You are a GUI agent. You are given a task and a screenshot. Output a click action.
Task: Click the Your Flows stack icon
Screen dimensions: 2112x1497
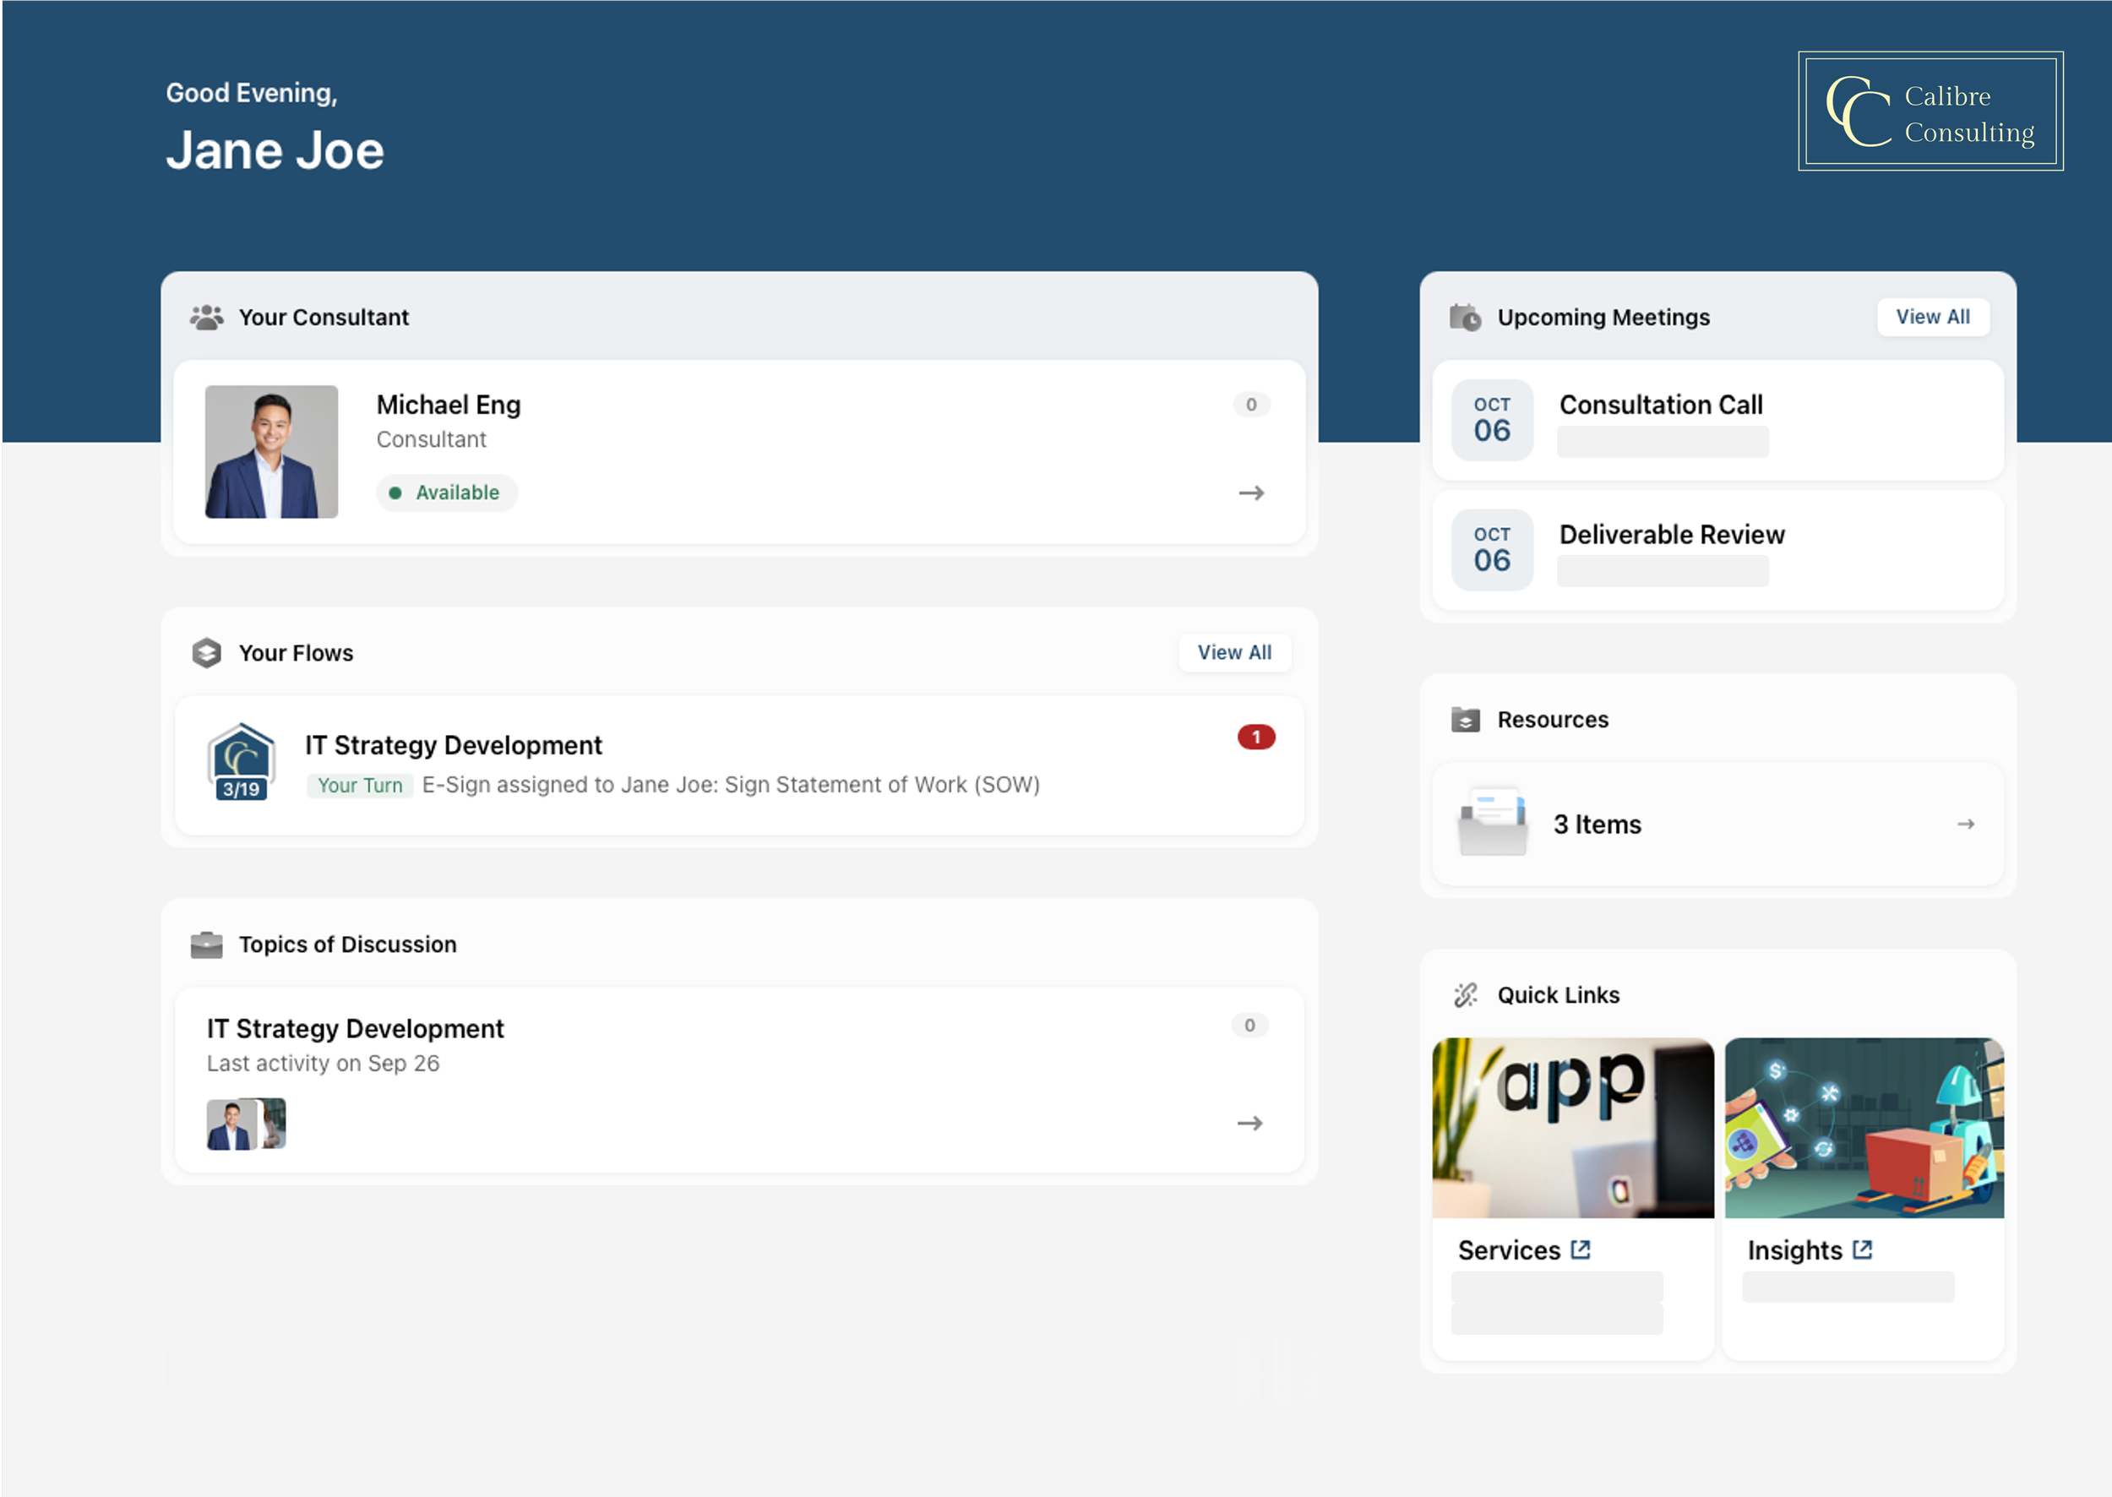[206, 653]
